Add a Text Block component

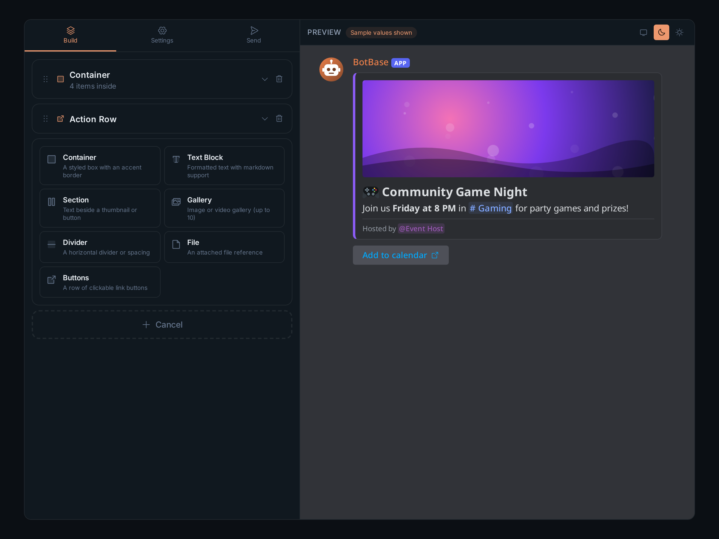(x=224, y=166)
